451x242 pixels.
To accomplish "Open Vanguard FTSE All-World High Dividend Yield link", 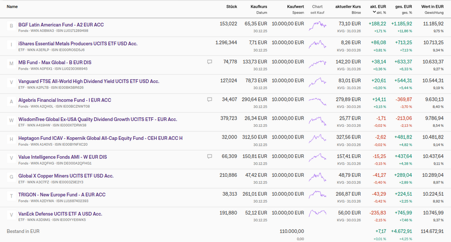I will 89,81.
